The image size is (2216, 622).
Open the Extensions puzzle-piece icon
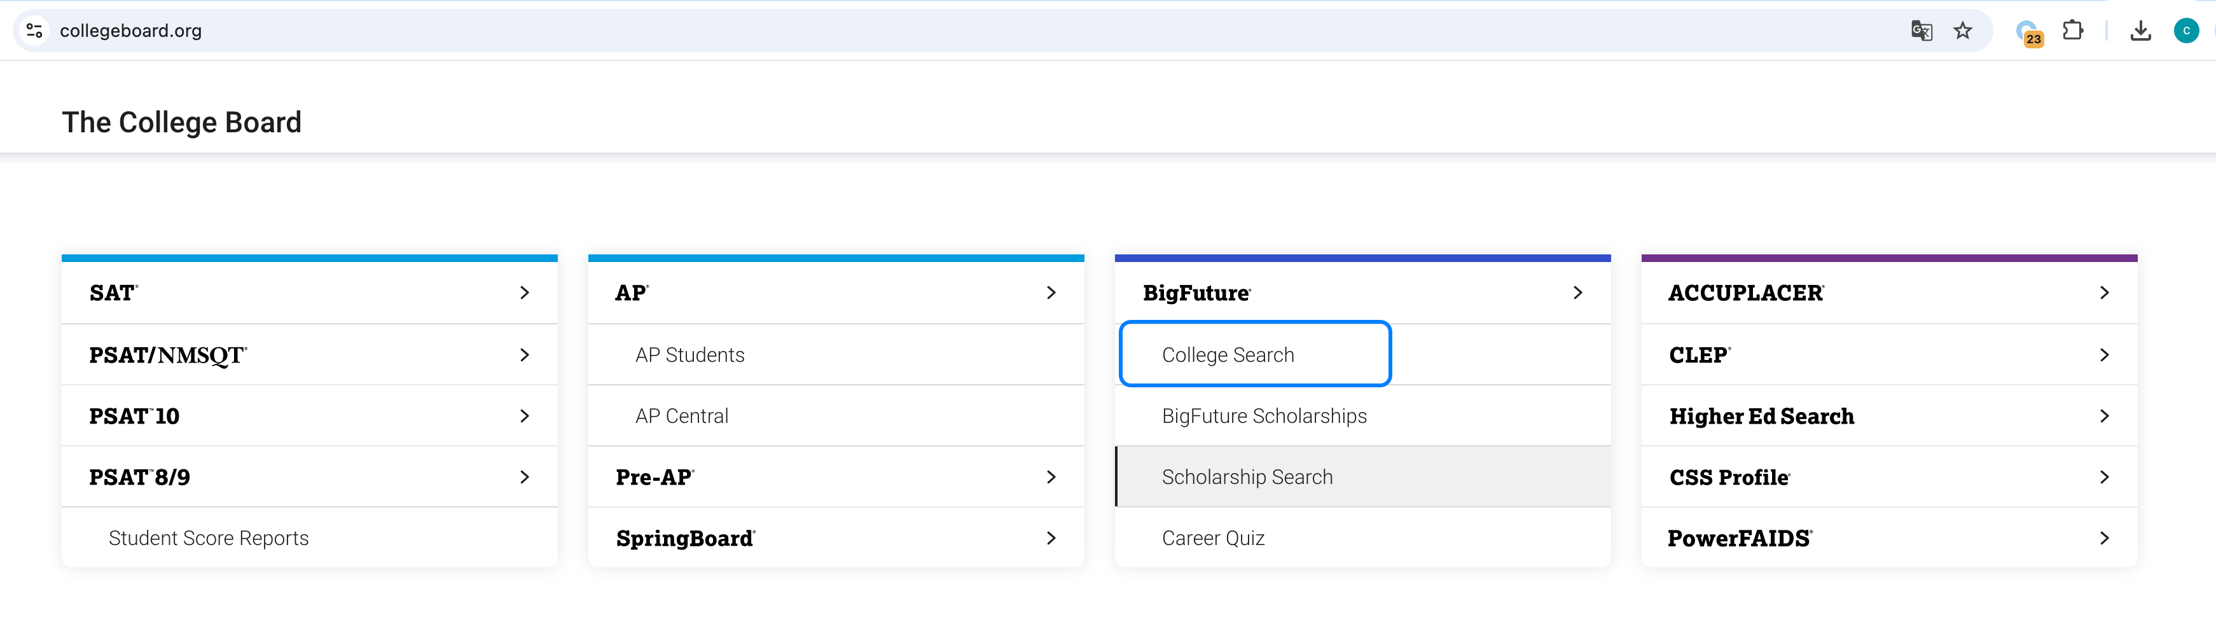point(2073,31)
